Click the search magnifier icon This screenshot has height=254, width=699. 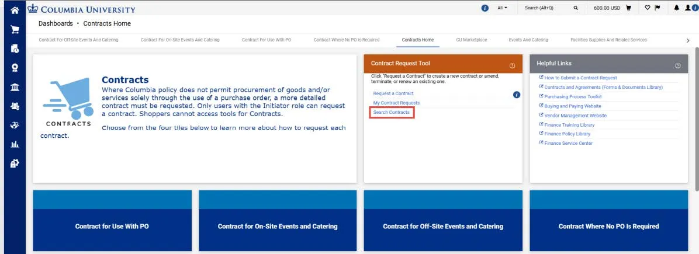pos(576,8)
